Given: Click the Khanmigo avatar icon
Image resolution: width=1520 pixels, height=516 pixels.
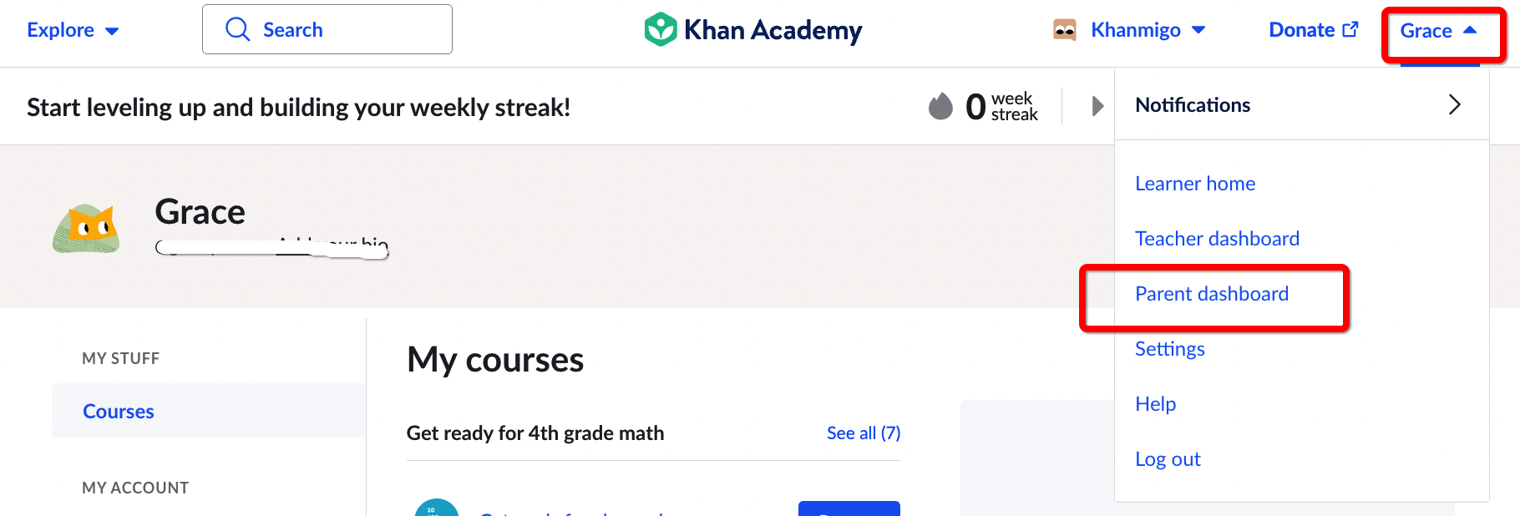Looking at the screenshot, I should (1065, 30).
